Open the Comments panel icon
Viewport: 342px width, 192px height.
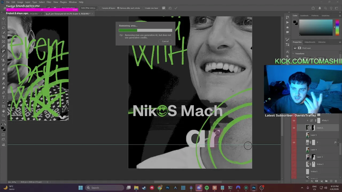[x=287, y=32]
